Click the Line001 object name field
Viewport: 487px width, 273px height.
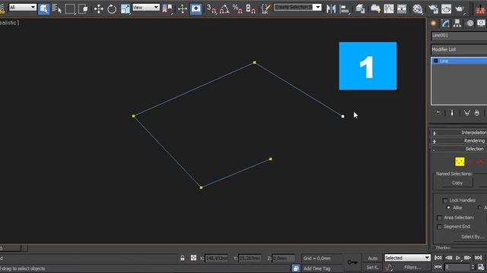click(459, 36)
